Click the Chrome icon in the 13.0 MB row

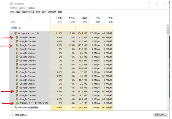tap(17, 49)
